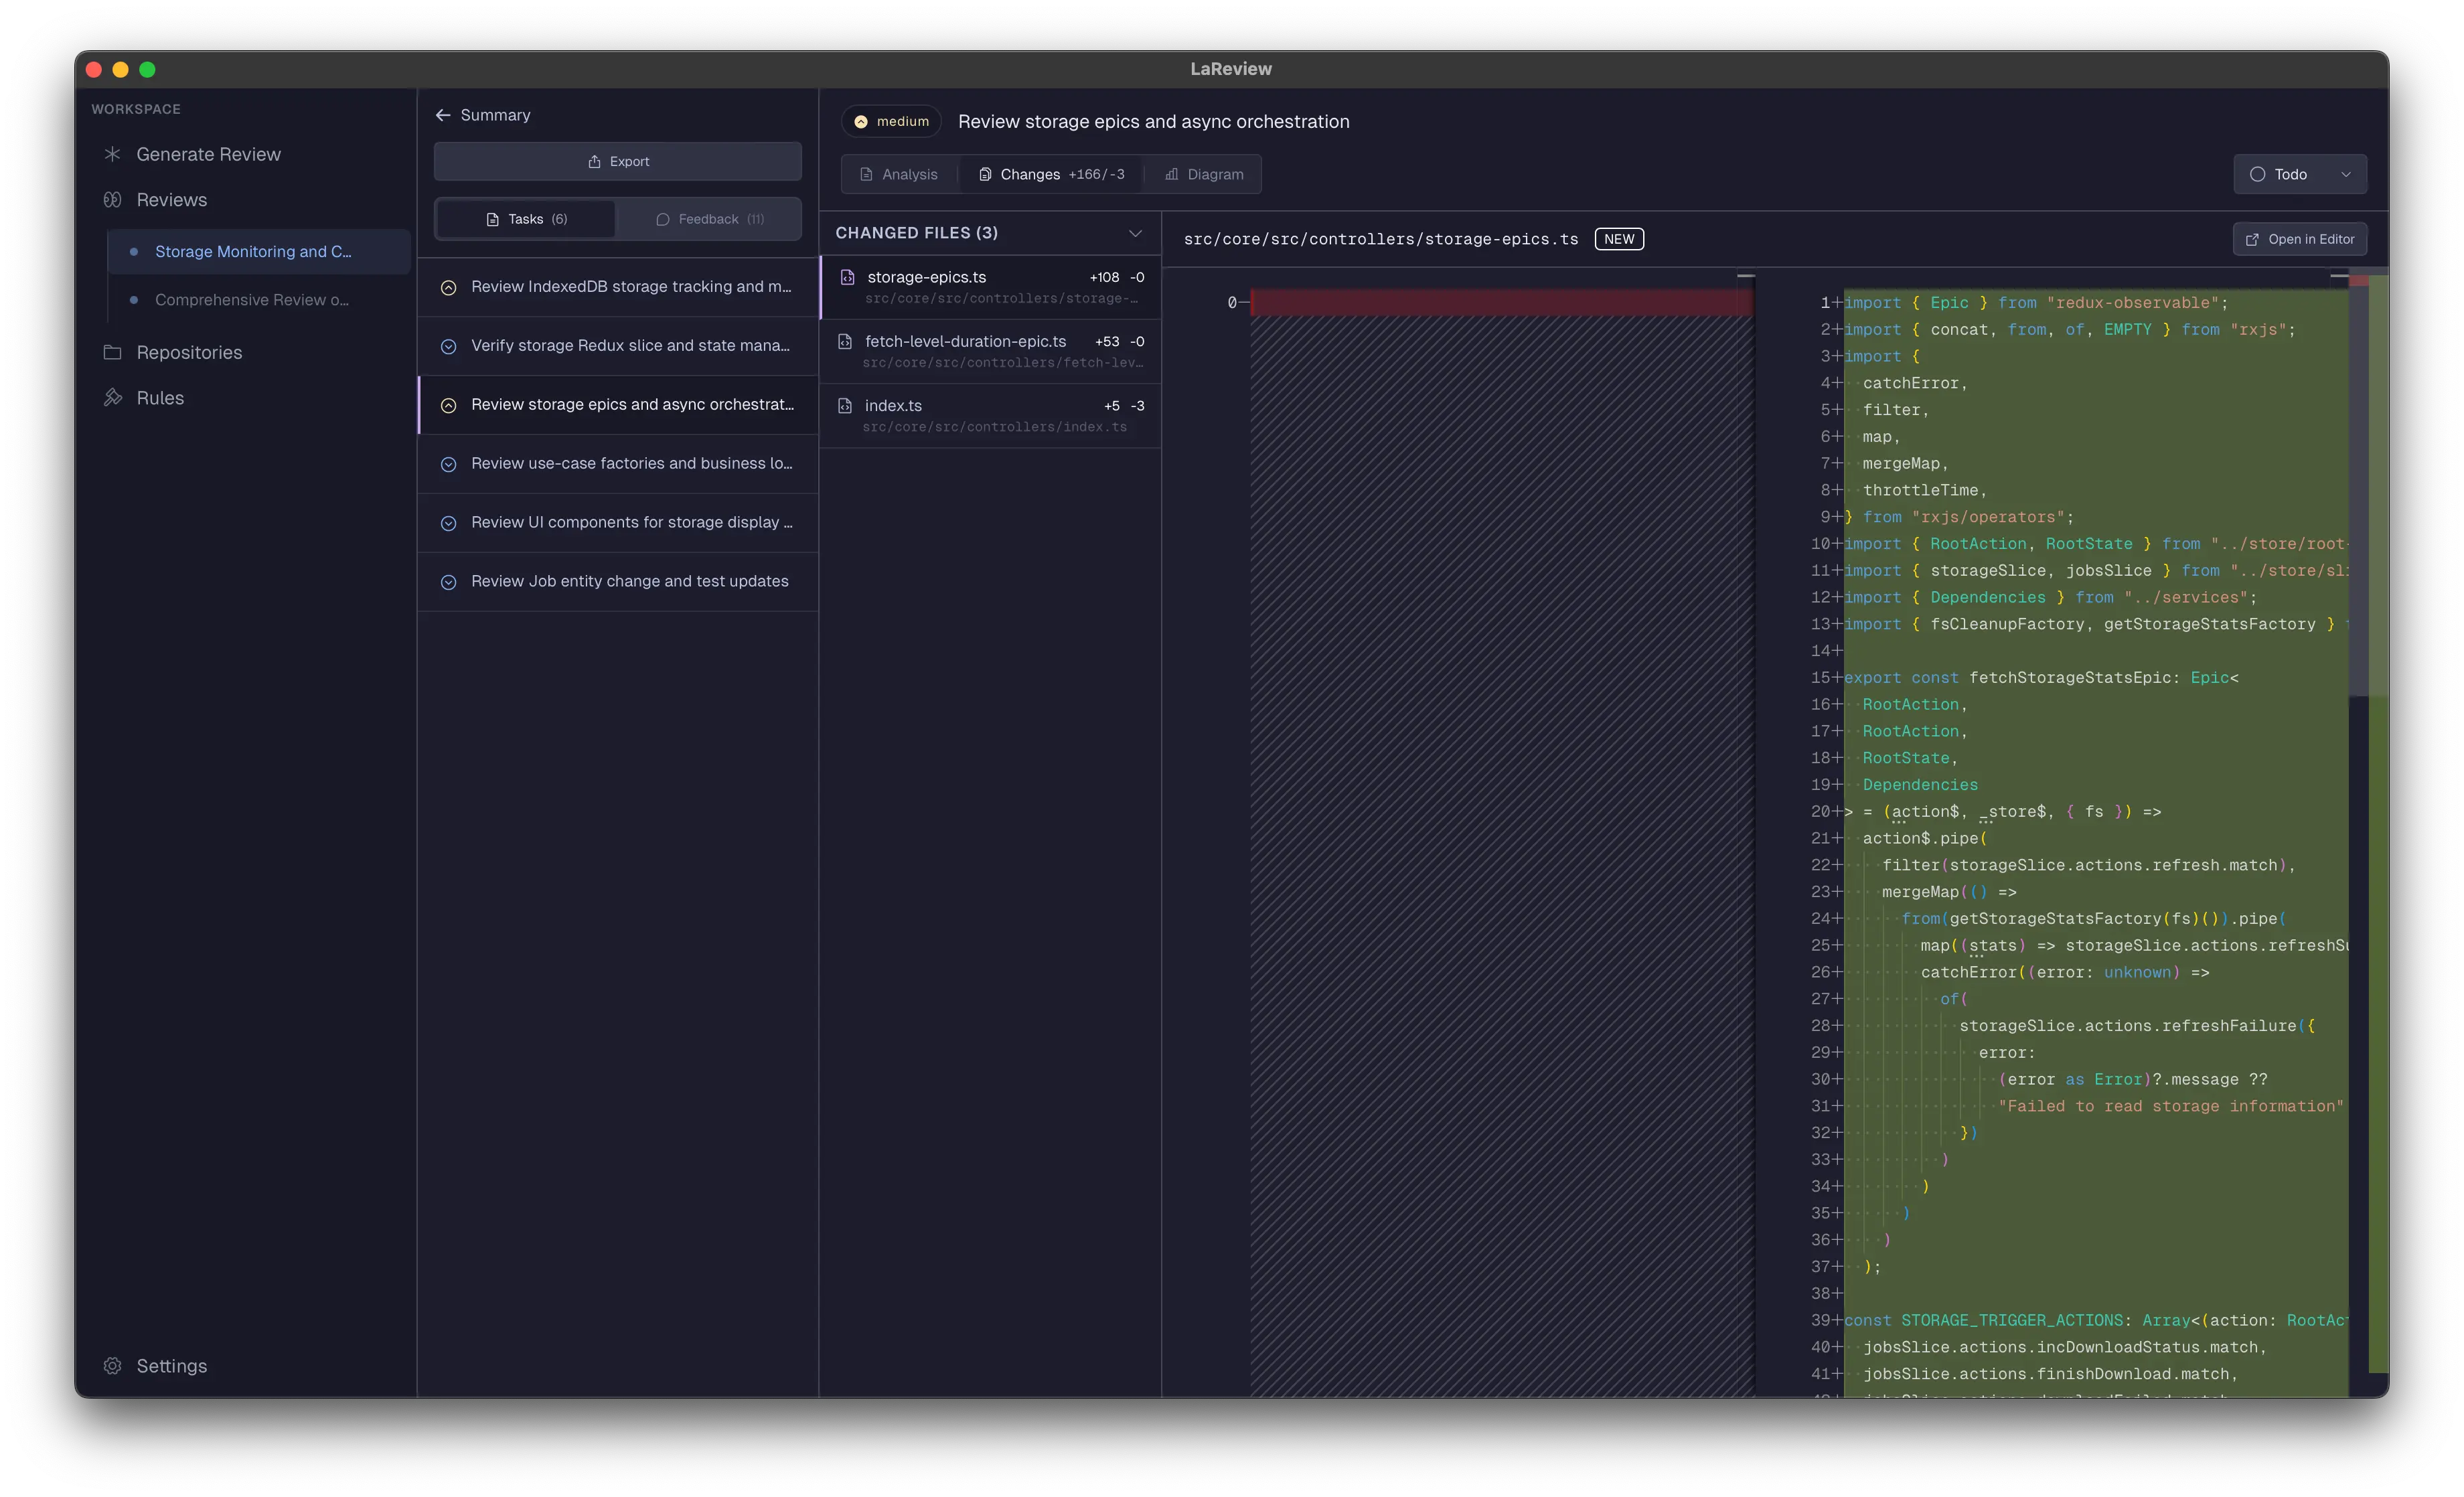Open task Verify storage Redux slice

(x=618, y=346)
